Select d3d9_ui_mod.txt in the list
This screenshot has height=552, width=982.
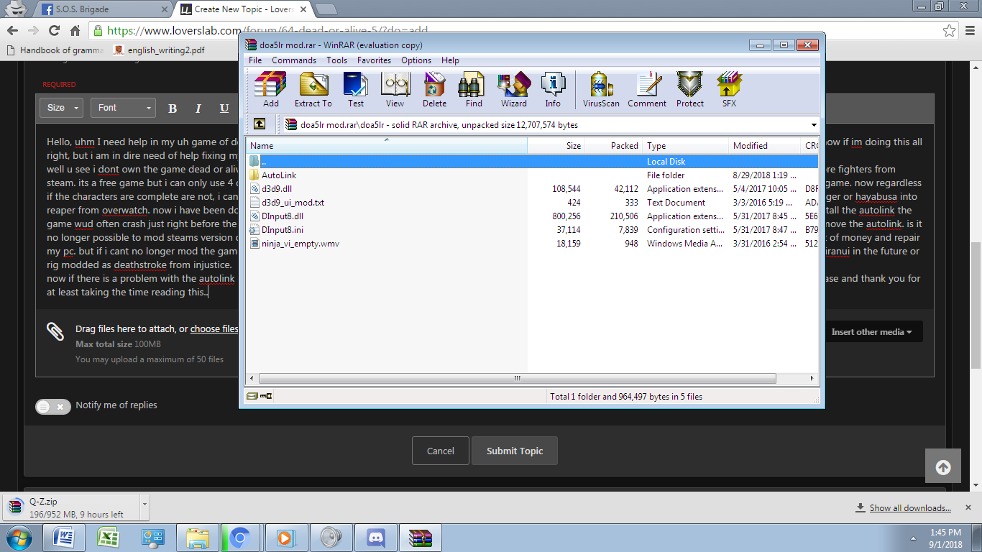pos(532,203)
